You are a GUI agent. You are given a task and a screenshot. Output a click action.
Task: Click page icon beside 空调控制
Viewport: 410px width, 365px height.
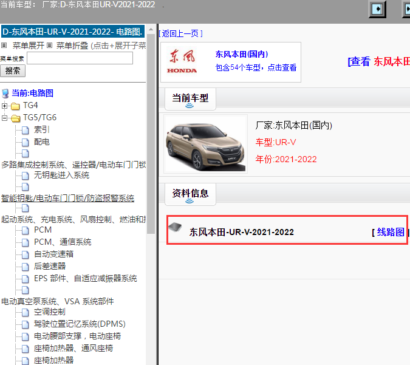pyautogui.click(x=26, y=312)
